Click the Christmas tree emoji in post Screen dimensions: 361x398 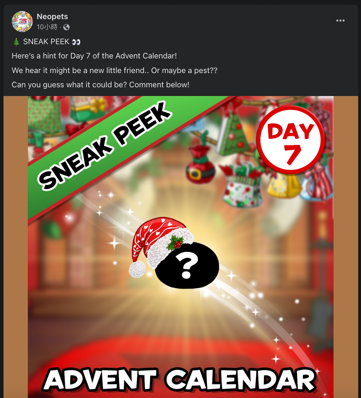click(x=16, y=42)
